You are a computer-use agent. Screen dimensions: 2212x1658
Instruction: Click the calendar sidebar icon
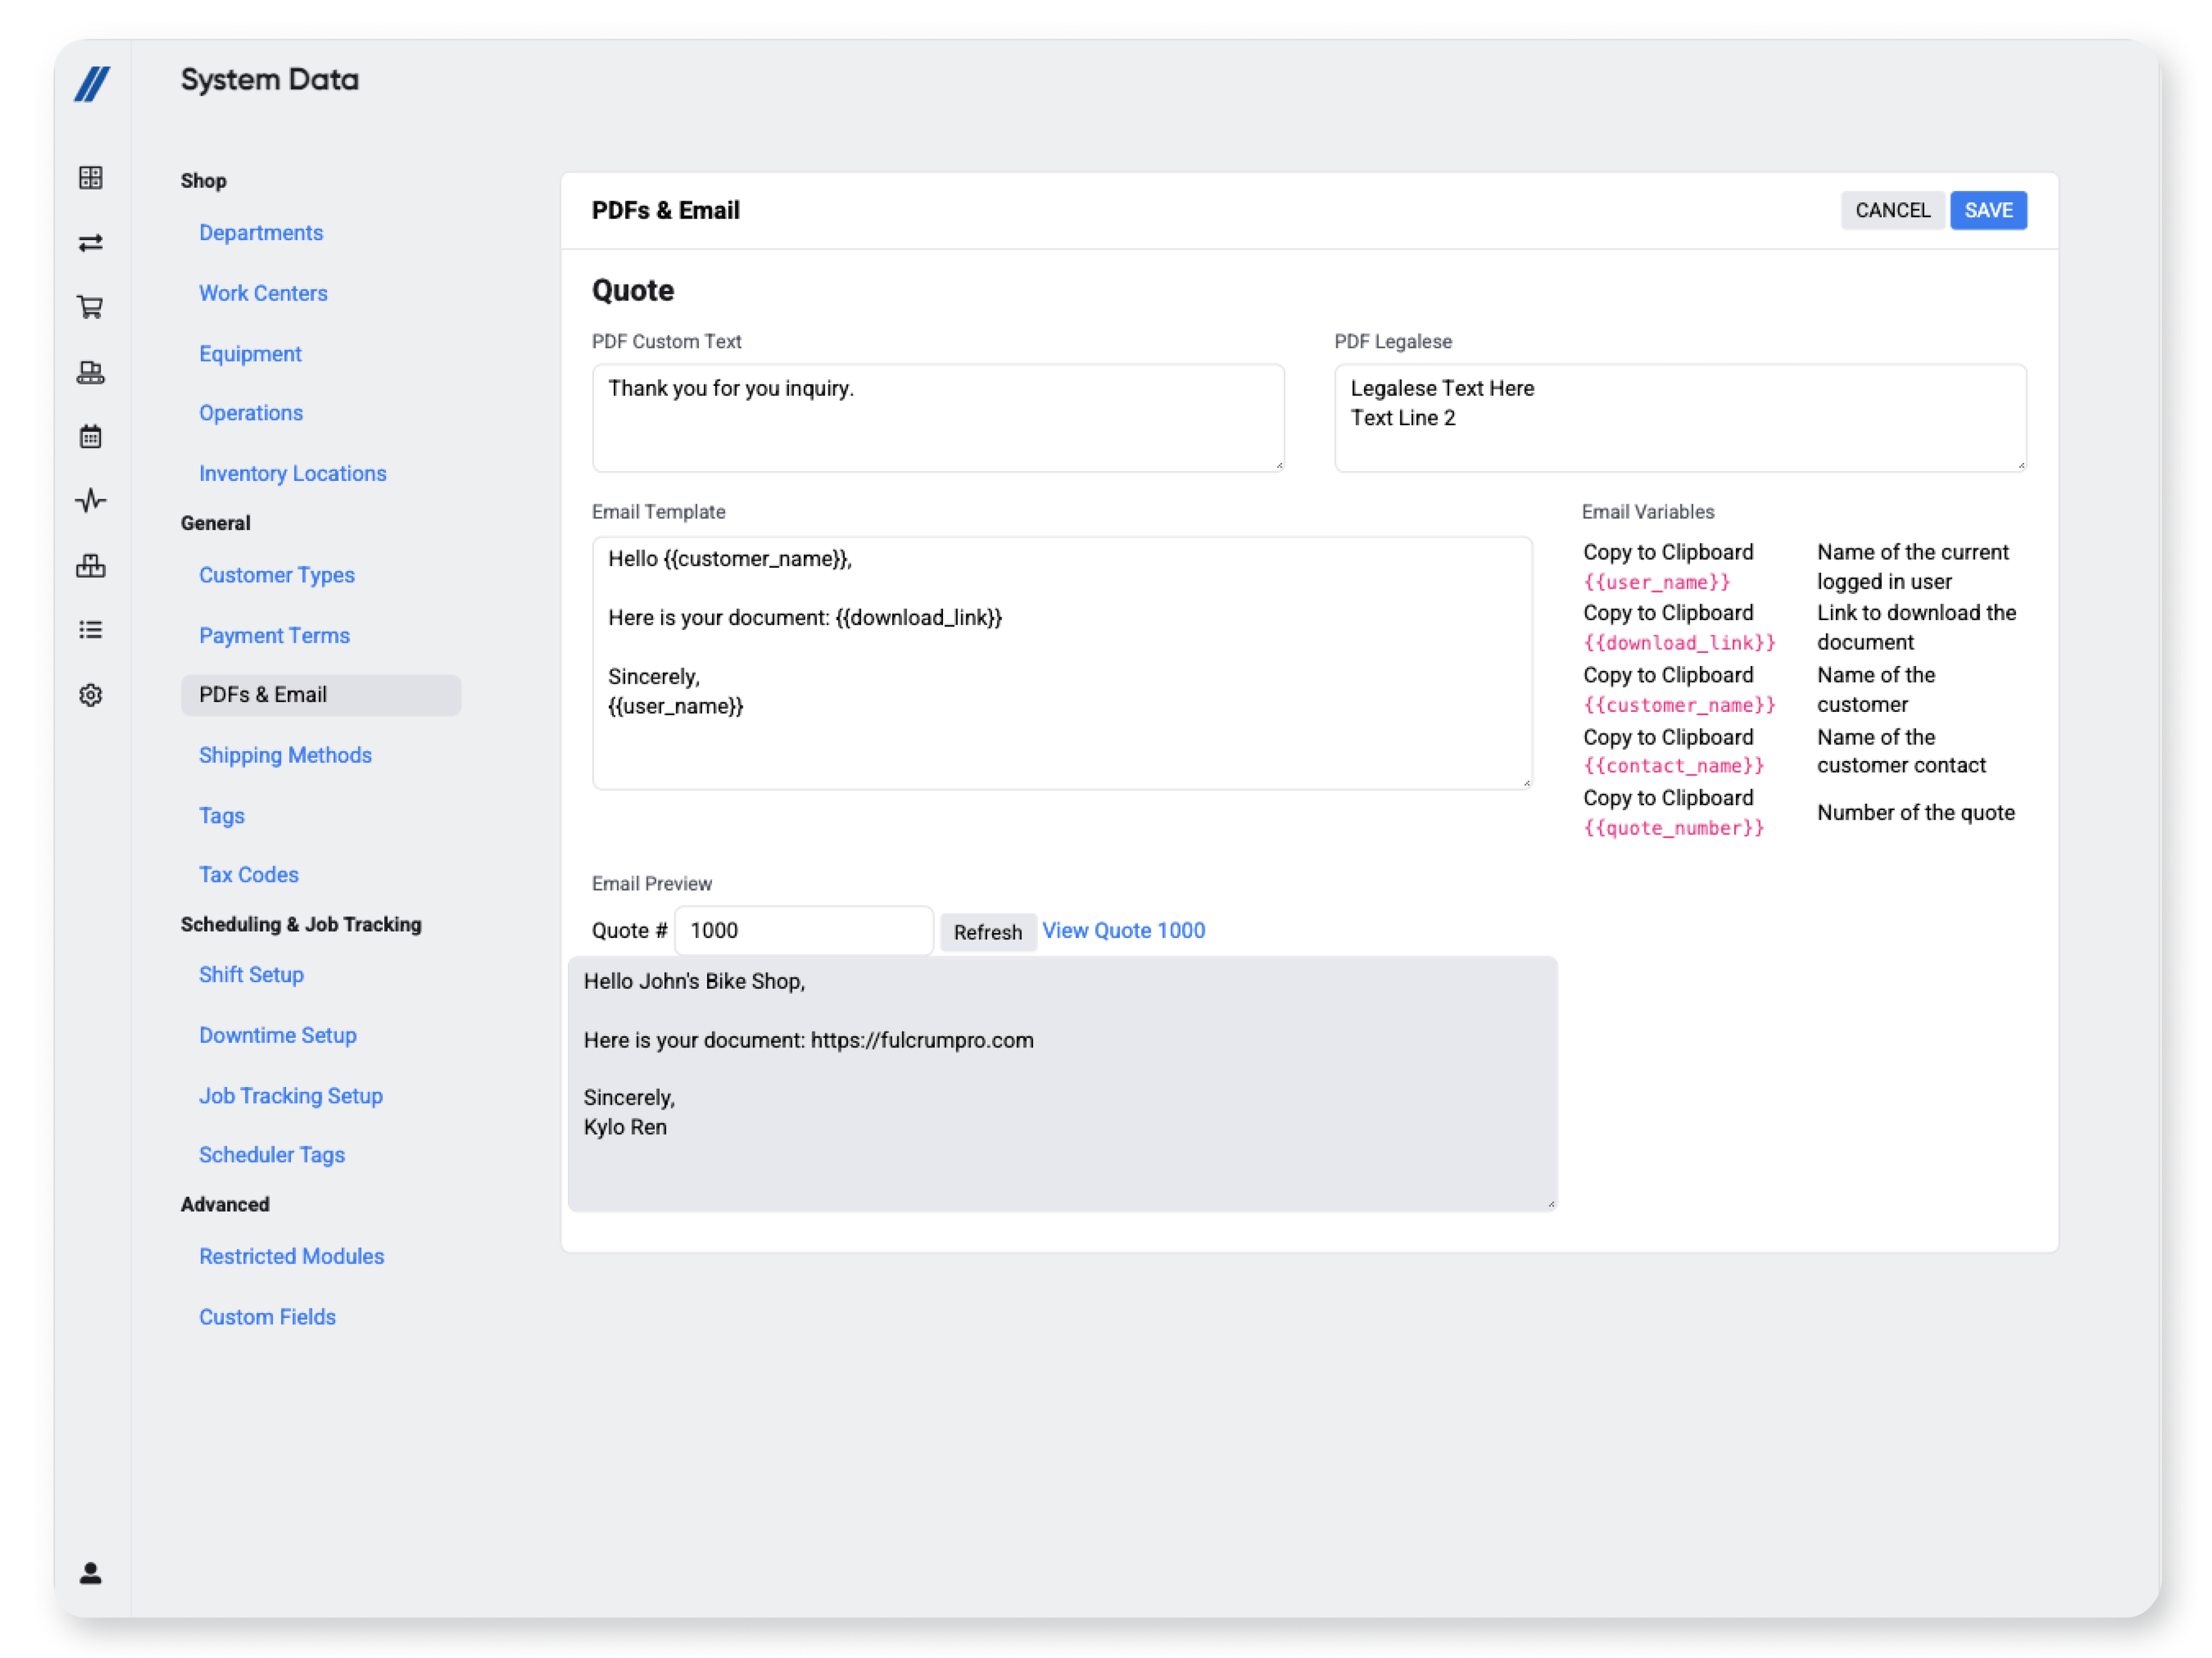91,437
